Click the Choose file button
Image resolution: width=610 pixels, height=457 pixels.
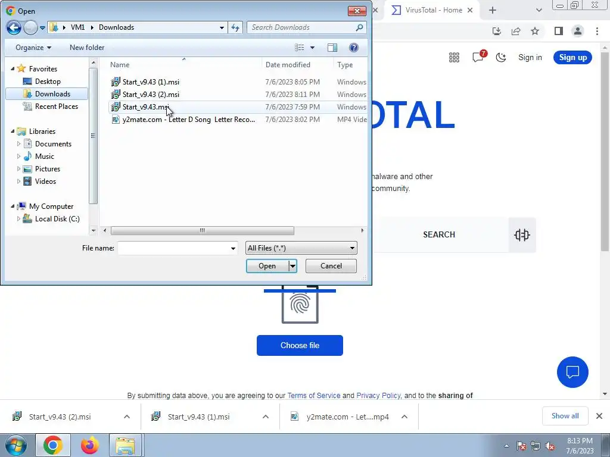[x=300, y=345]
